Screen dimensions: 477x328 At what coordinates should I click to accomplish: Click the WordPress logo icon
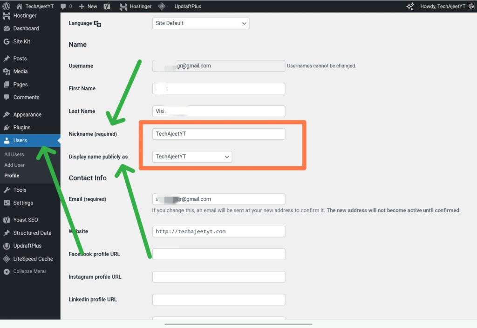click(6, 7)
